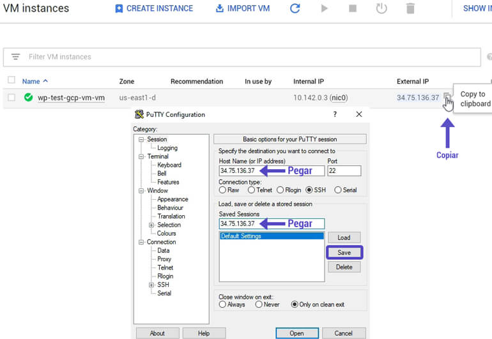Click the Delete trash icon in toolbar
The image size is (492, 339).
410,8
